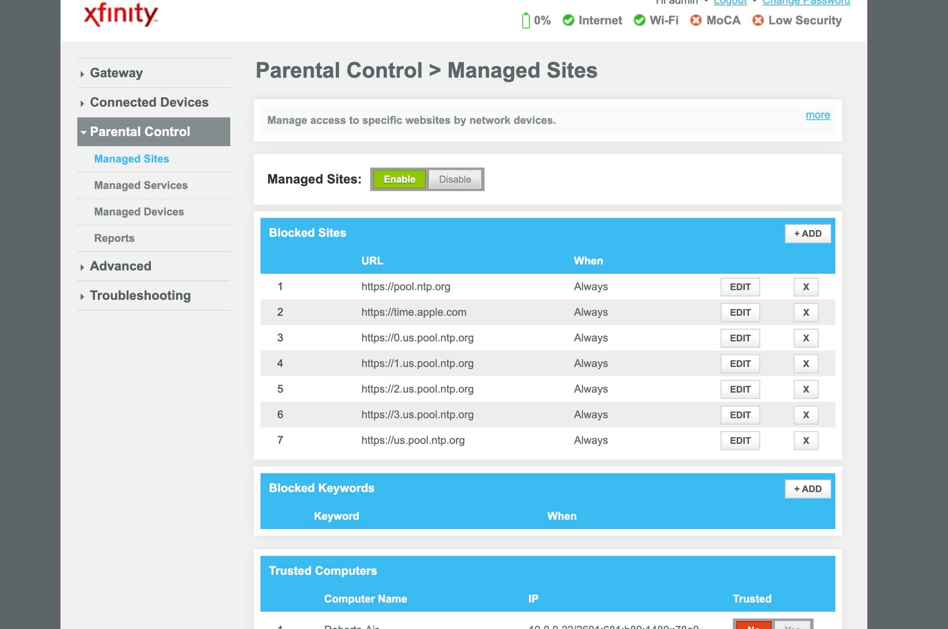The height and width of the screenshot is (629, 948).
Task: Click the xfinity logo
Action: (x=121, y=15)
